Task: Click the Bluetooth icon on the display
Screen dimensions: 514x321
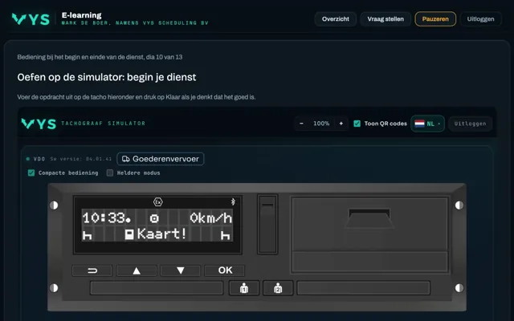Action: click(x=233, y=201)
